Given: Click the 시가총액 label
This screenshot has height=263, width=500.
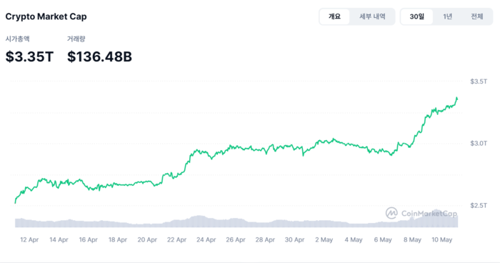Looking at the screenshot, I should 18,39.
